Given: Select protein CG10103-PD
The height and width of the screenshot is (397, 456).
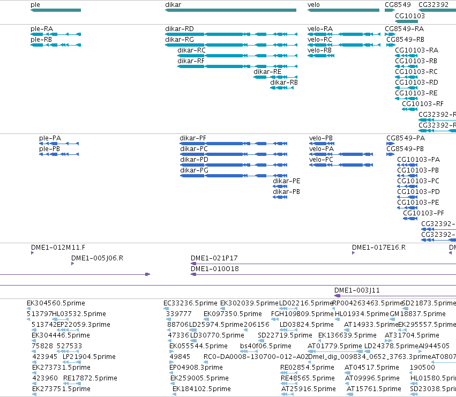Looking at the screenshot, I should coord(407,197).
